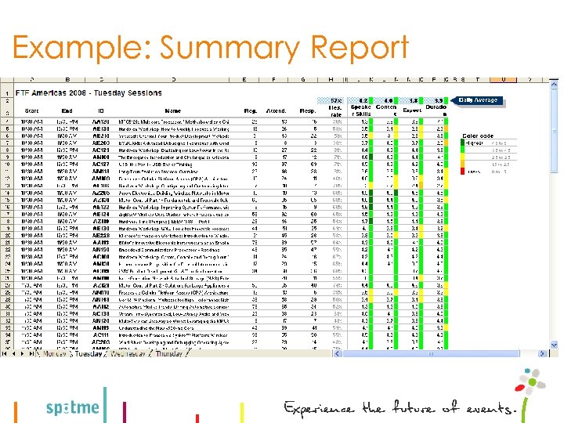Click the "Resp." column heading cell
This screenshot has width=564, height=423.
pyautogui.click(x=308, y=110)
